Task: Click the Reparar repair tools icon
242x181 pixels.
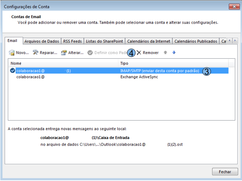Action: [x=35, y=53]
